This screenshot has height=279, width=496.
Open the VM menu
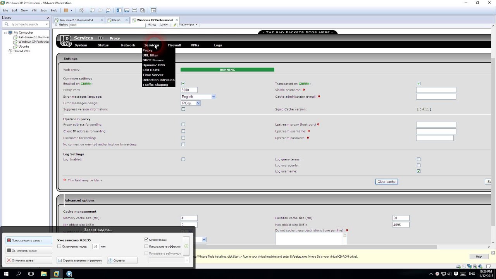click(34, 10)
